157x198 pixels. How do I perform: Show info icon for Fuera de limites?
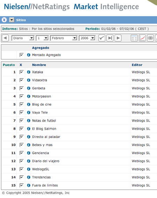click(29, 185)
